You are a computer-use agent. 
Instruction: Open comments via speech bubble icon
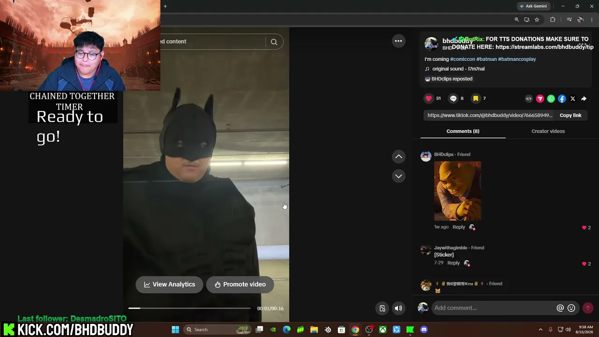pyautogui.click(x=453, y=98)
